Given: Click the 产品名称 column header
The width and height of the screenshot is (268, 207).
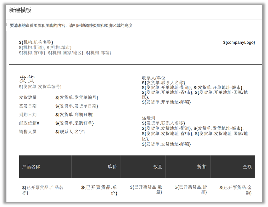Looking at the screenshot, I should [31, 167].
